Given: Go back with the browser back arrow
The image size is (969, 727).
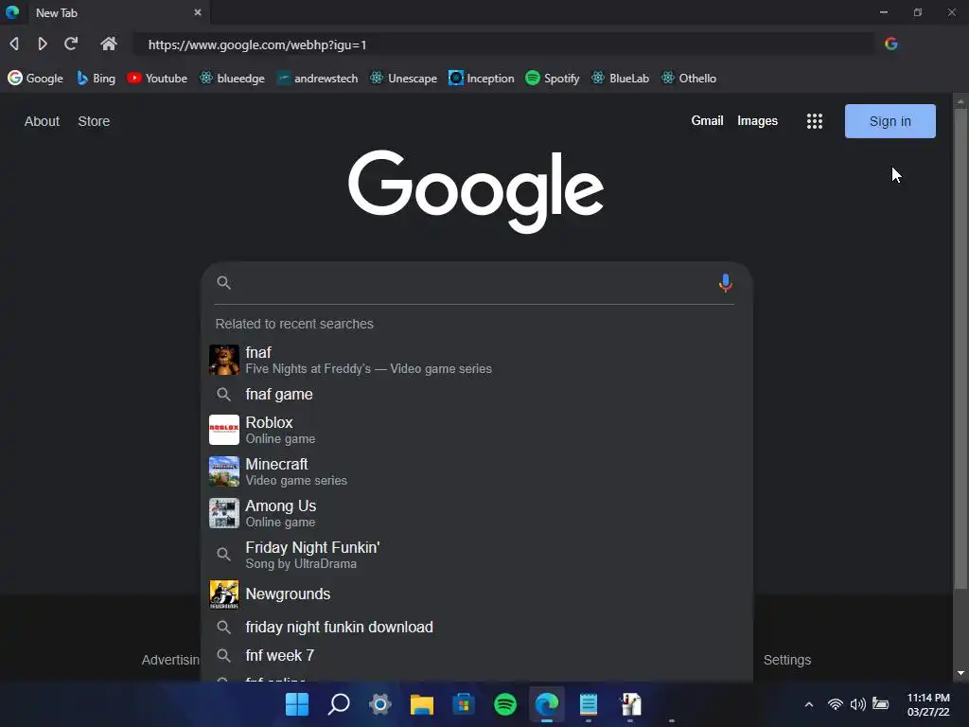Looking at the screenshot, I should point(14,44).
